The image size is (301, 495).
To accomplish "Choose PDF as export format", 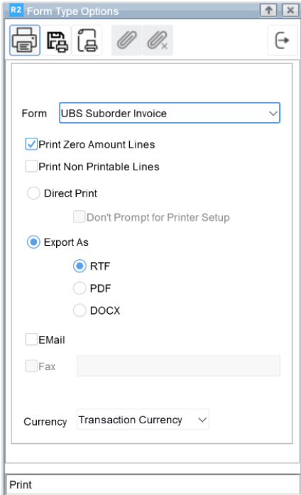I will (x=80, y=288).
